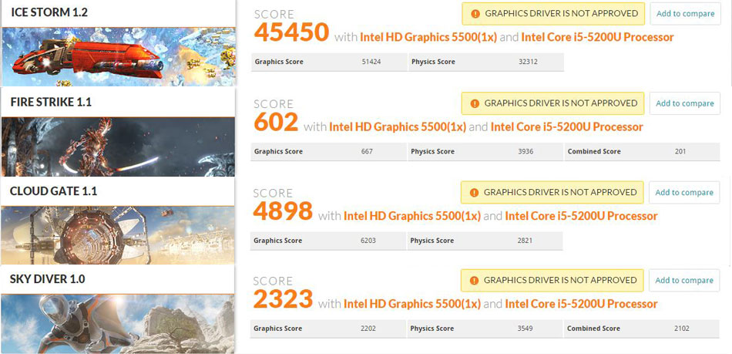Select the SKY DIVER 1.0 title
The height and width of the screenshot is (354, 732).
pos(47,279)
